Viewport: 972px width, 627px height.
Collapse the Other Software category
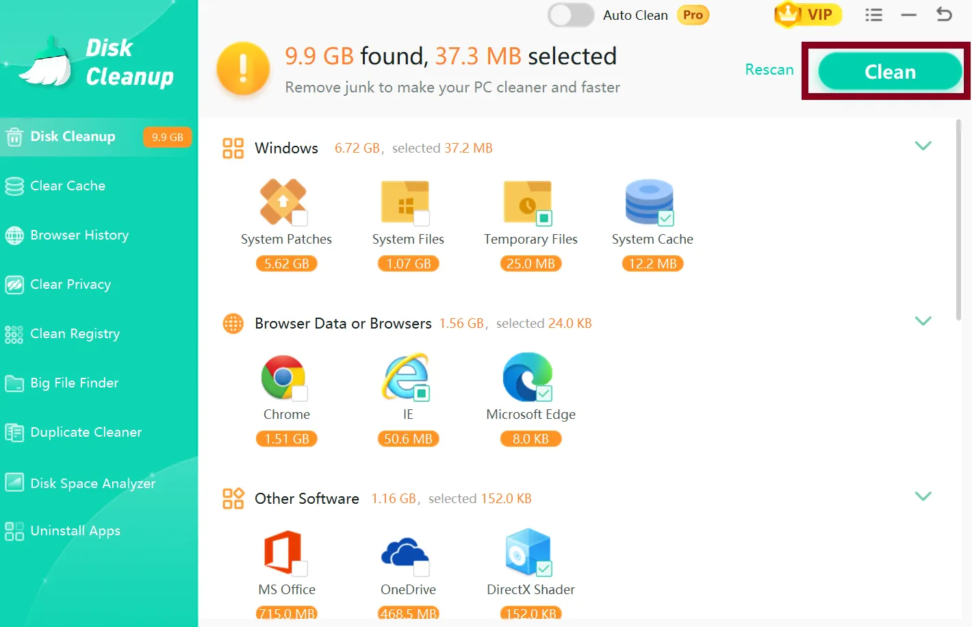point(923,496)
